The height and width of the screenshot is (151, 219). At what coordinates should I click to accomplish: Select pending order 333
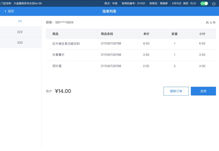coord(21,43)
